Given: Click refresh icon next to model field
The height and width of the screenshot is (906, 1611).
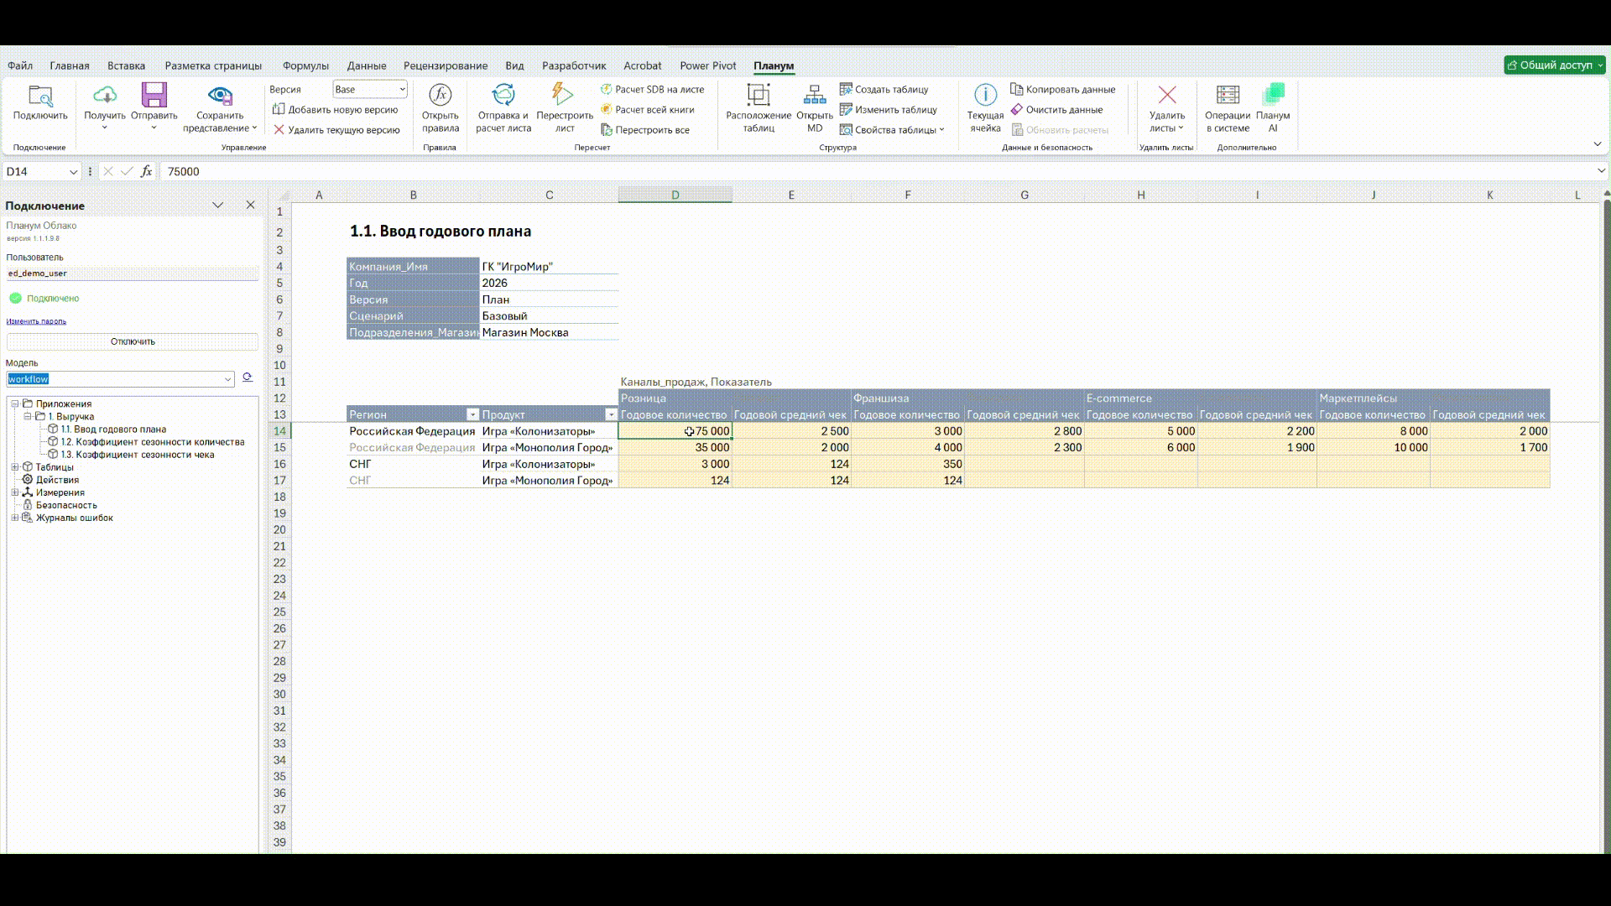Looking at the screenshot, I should 248,378.
